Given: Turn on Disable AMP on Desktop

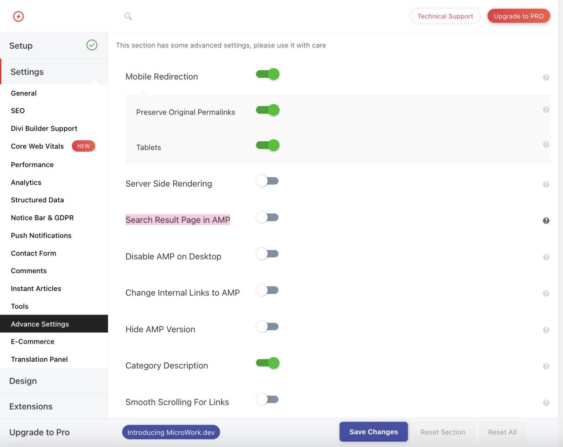Looking at the screenshot, I should (x=268, y=254).
